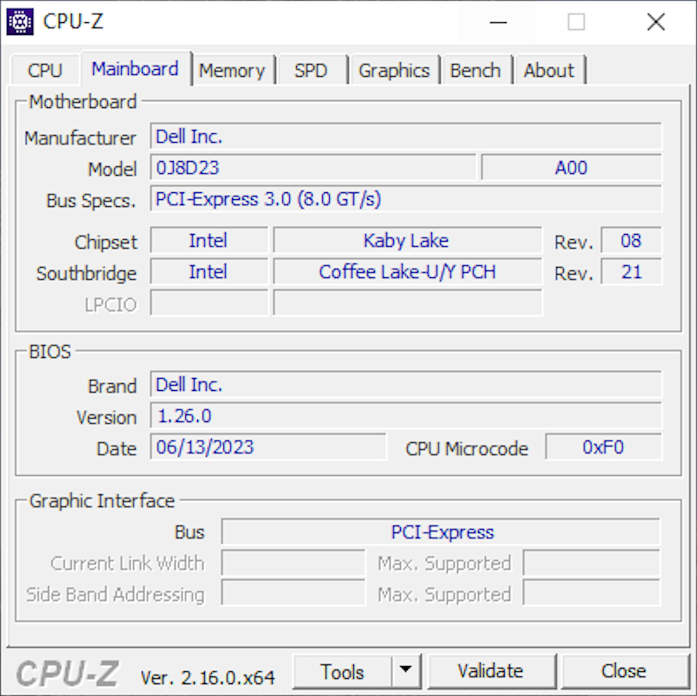This screenshot has height=696, width=697.
Task: Click the Bus Specs PCI-Express 3.0 field
Action: pos(406,199)
